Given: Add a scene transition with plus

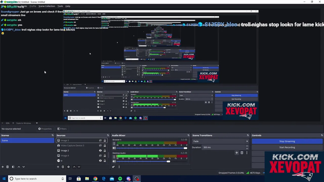Looking at the screenshot, I should coord(237,153).
